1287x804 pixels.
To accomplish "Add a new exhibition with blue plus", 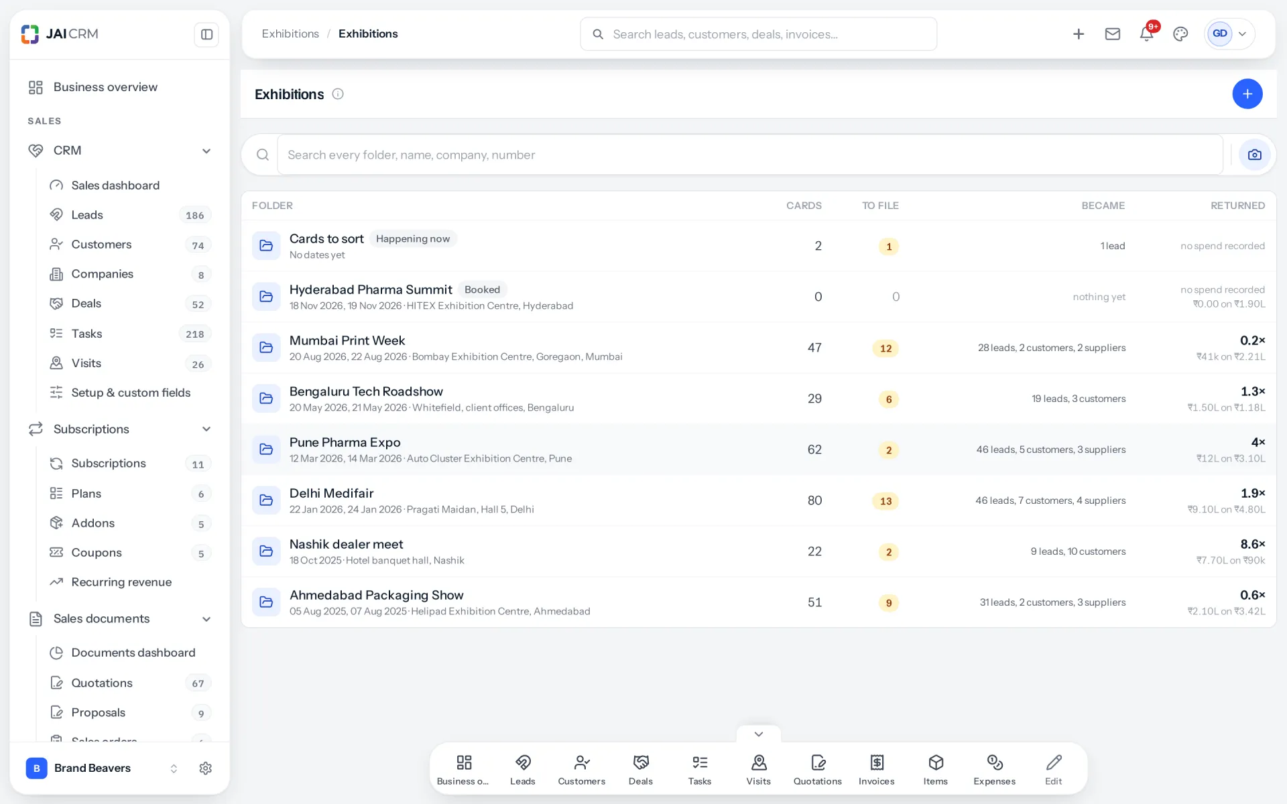I will (x=1247, y=94).
